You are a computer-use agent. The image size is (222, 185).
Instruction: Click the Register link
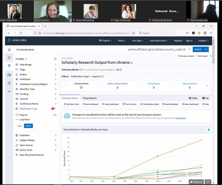[178, 41]
